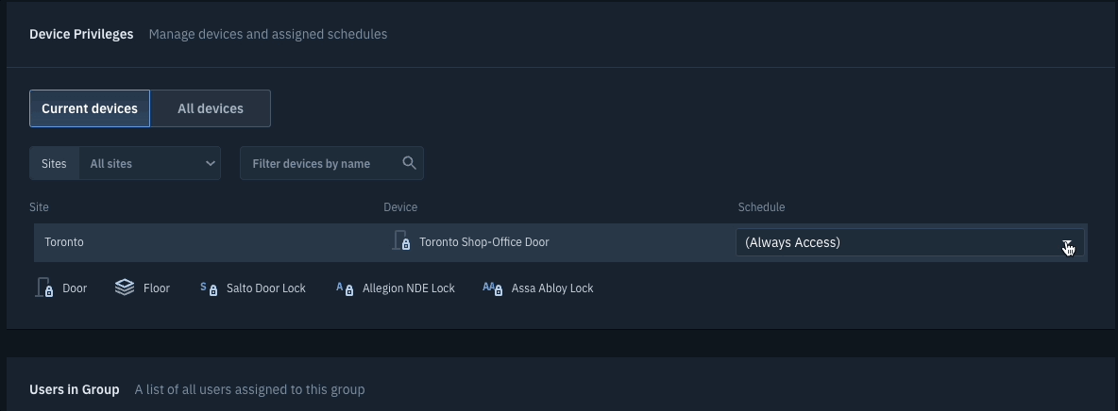
Task: Click the Floor legend label
Action: [x=156, y=288]
